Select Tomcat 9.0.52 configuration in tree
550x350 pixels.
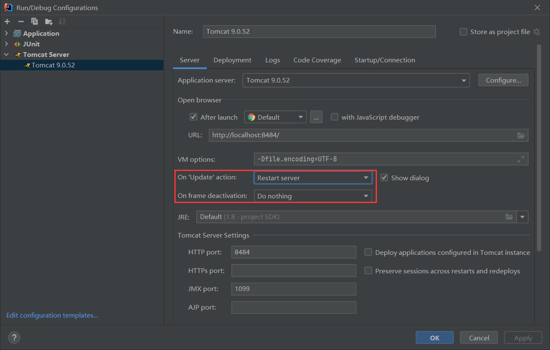tap(82, 65)
